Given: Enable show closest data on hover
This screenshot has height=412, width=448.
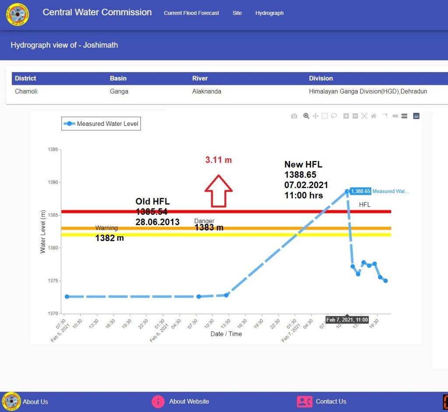Looking at the screenshot, I should pyautogui.click(x=395, y=116).
